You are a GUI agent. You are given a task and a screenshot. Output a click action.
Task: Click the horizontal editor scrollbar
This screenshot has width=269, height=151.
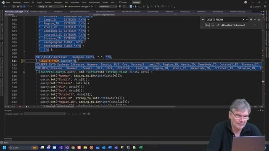pos(126,107)
